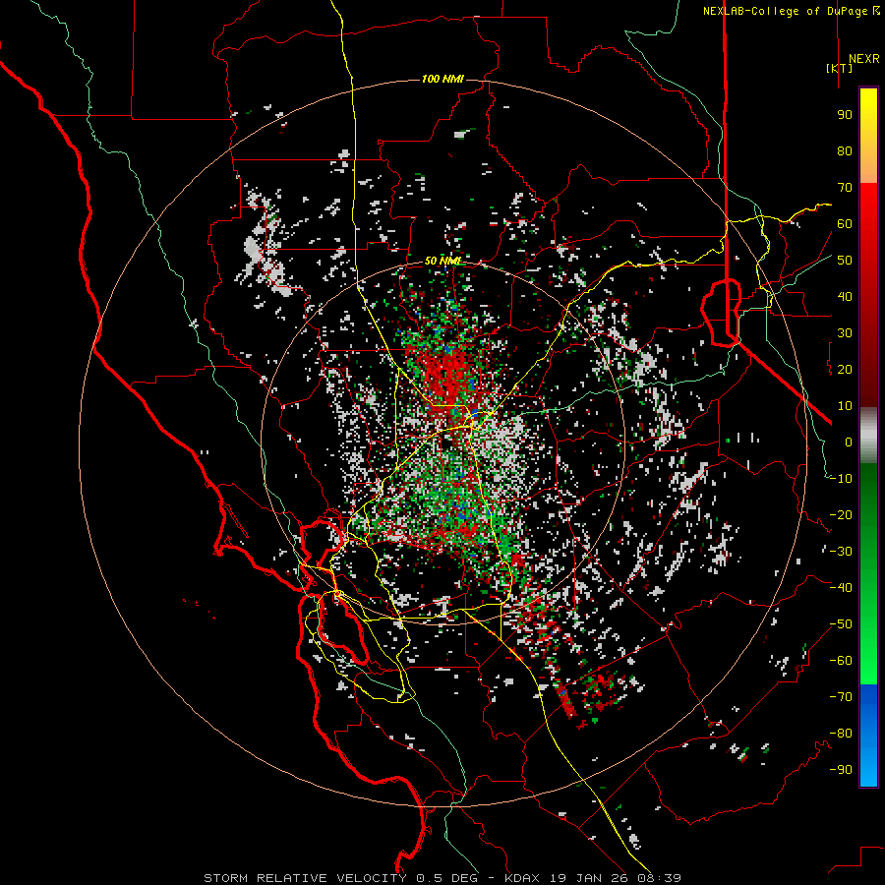Click the 40 value on the velocity scale
885x885 pixels.
[845, 296]
